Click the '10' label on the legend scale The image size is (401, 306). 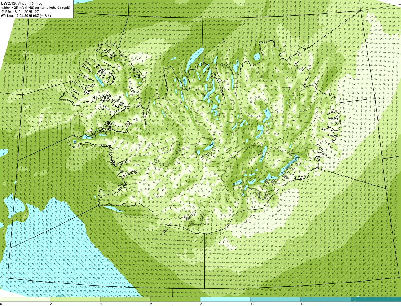[252, 304]
